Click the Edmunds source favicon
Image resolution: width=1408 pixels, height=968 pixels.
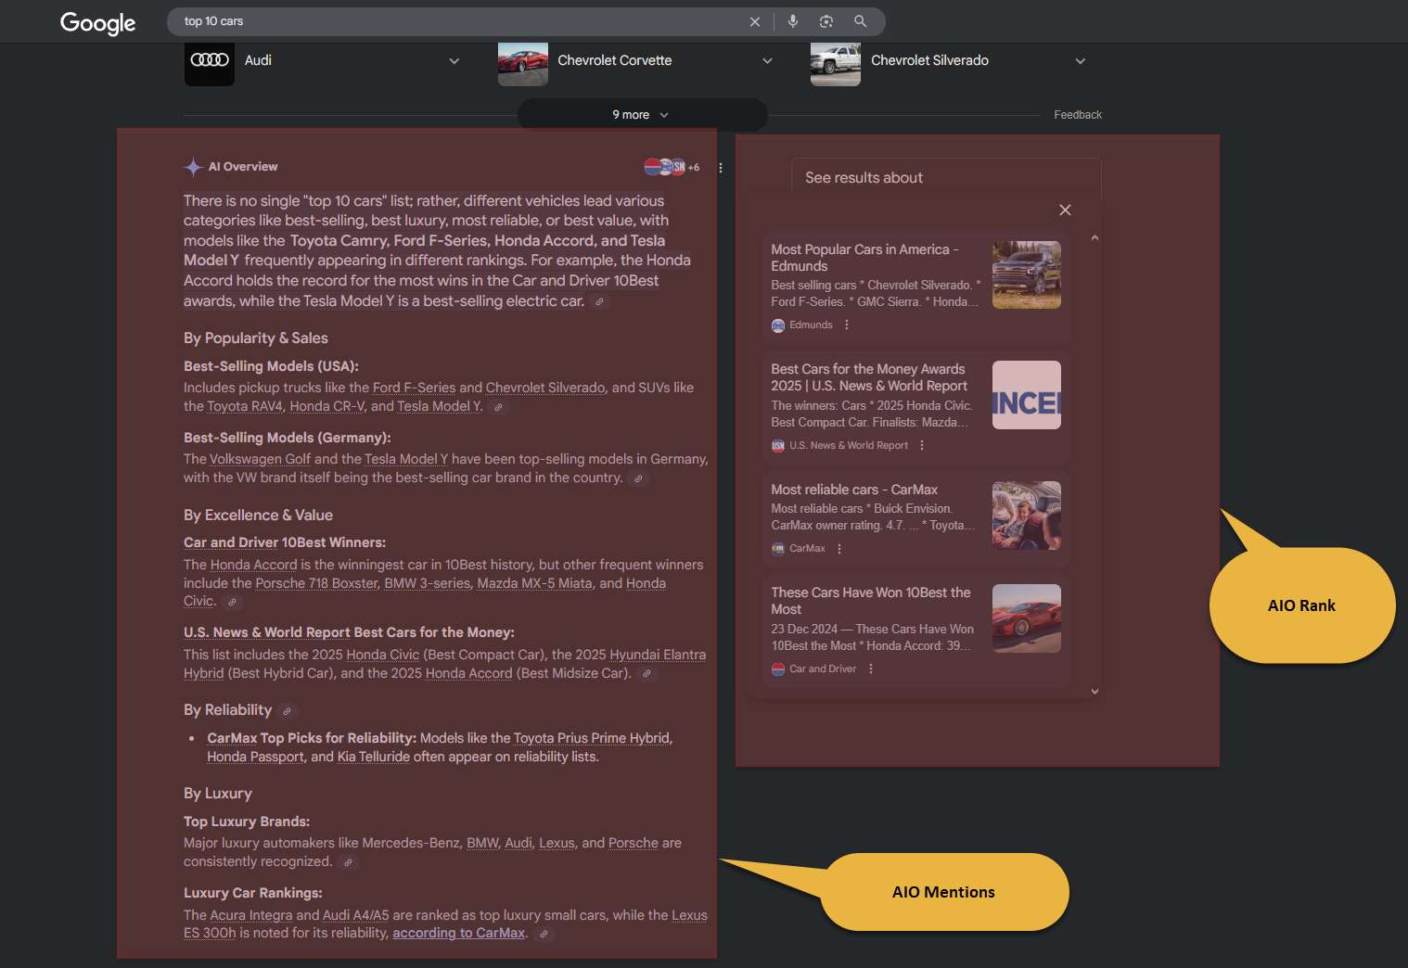click(x=778, y=325)
